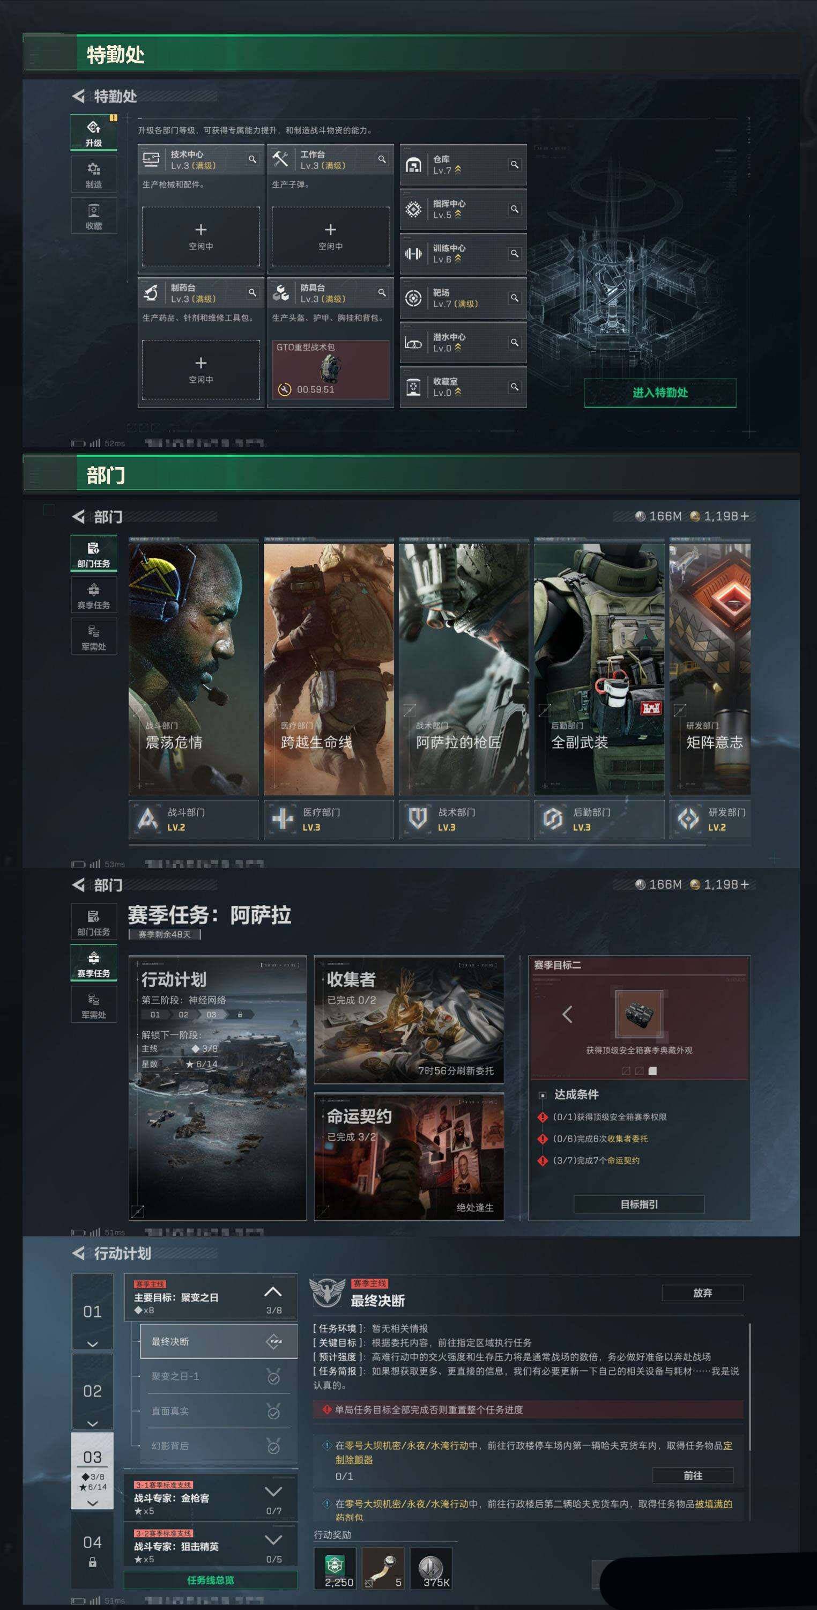Open 收藏室 details with magnifier icon

coord(515,387)
